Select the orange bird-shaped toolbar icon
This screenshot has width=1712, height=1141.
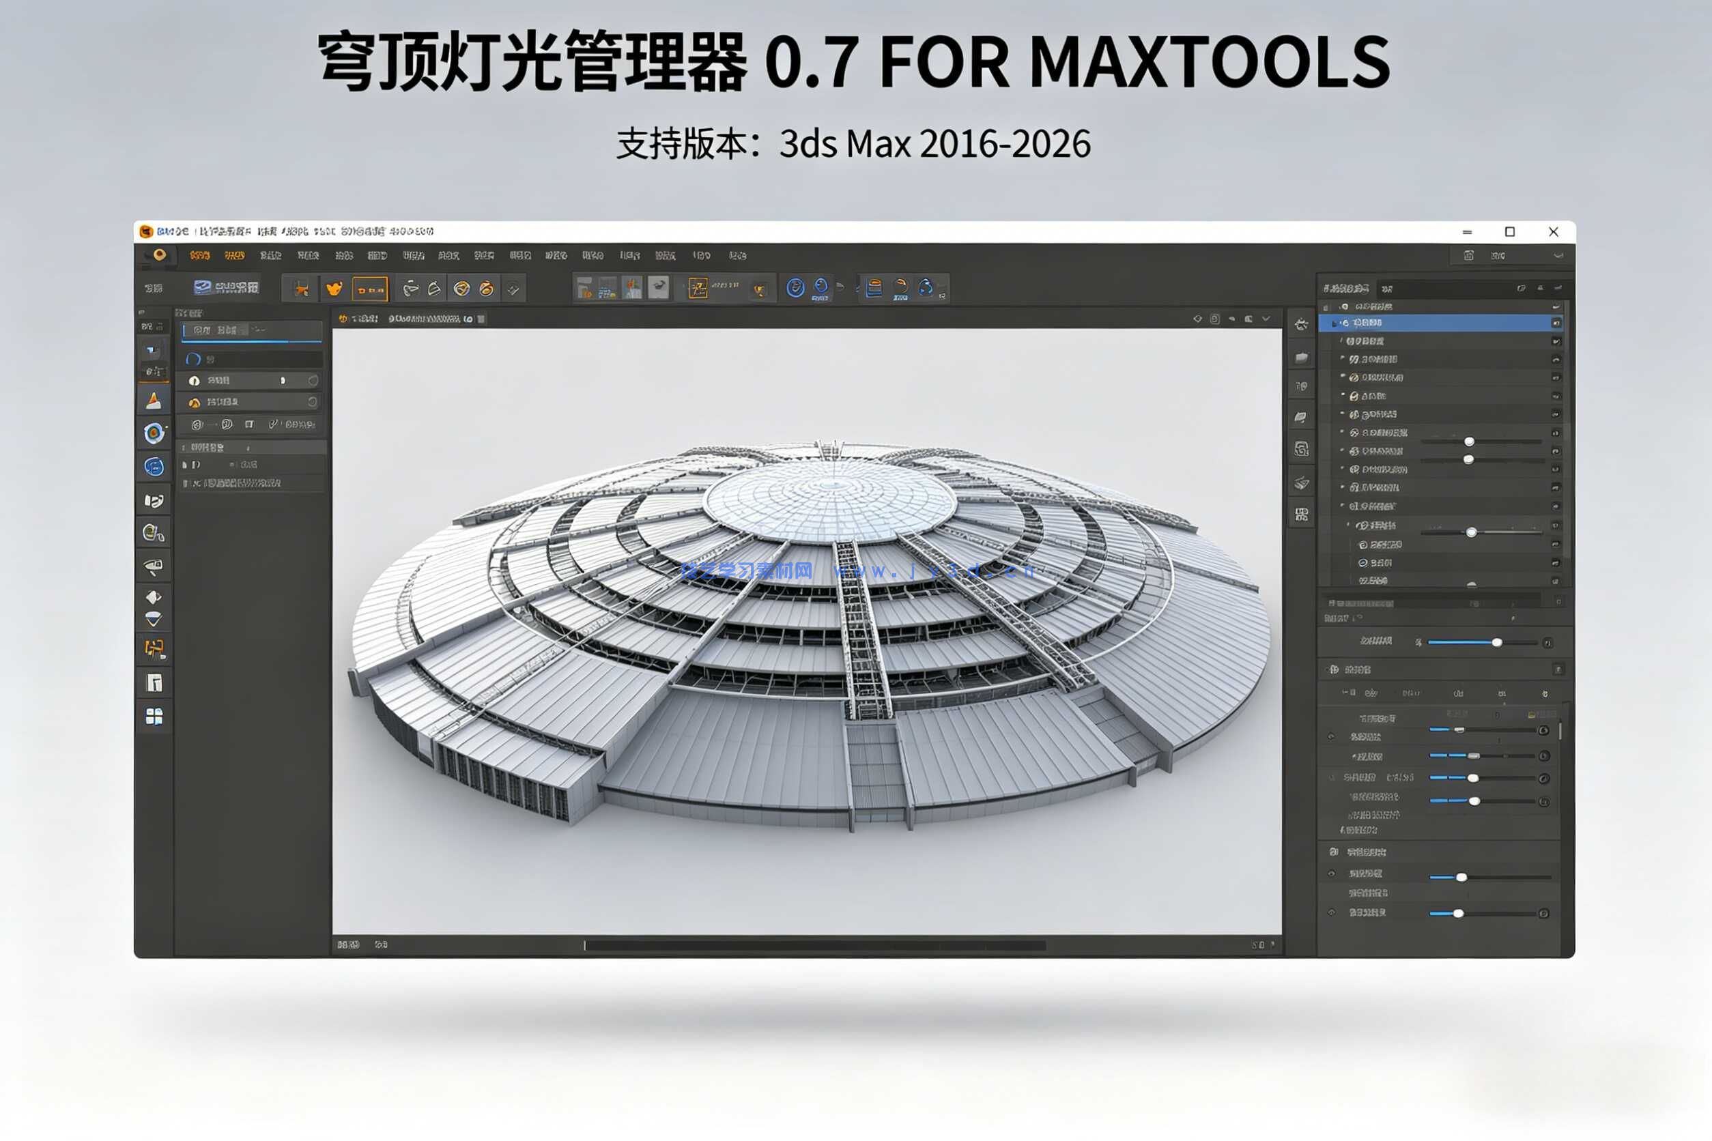pyautogui.click(x=334, y=289)
